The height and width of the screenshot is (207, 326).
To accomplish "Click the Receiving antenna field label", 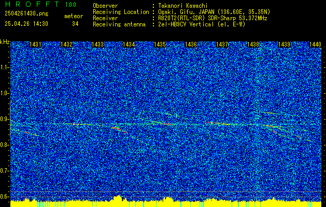I will click(119, 24).
